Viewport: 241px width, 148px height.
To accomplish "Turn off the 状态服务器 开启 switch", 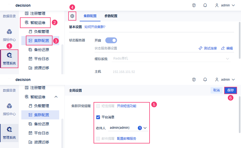I will click(111, 41).
